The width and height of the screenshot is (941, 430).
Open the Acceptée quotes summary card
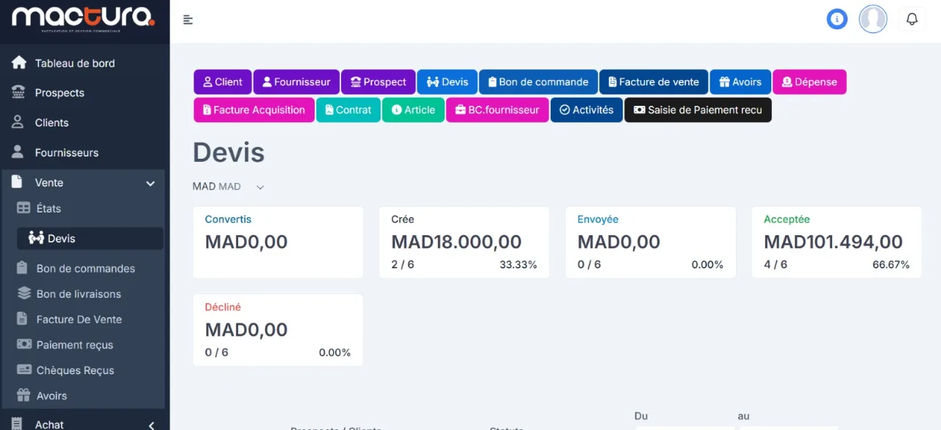pos(837,243)
